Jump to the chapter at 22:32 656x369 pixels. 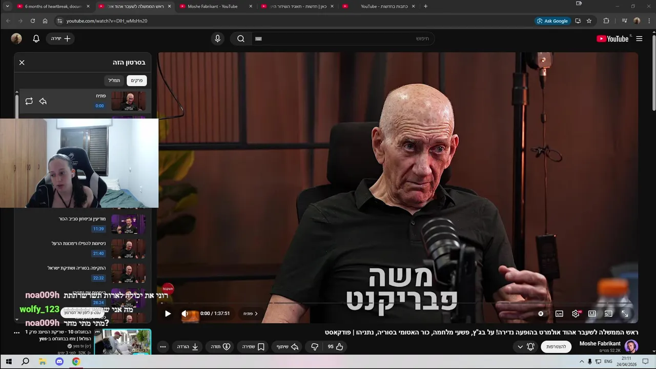(98, 278)
